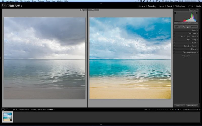Toggle Tone Curve panel on/off switch
The height and width of the screenshot is (126, 202).
click(x=174, y=33)
